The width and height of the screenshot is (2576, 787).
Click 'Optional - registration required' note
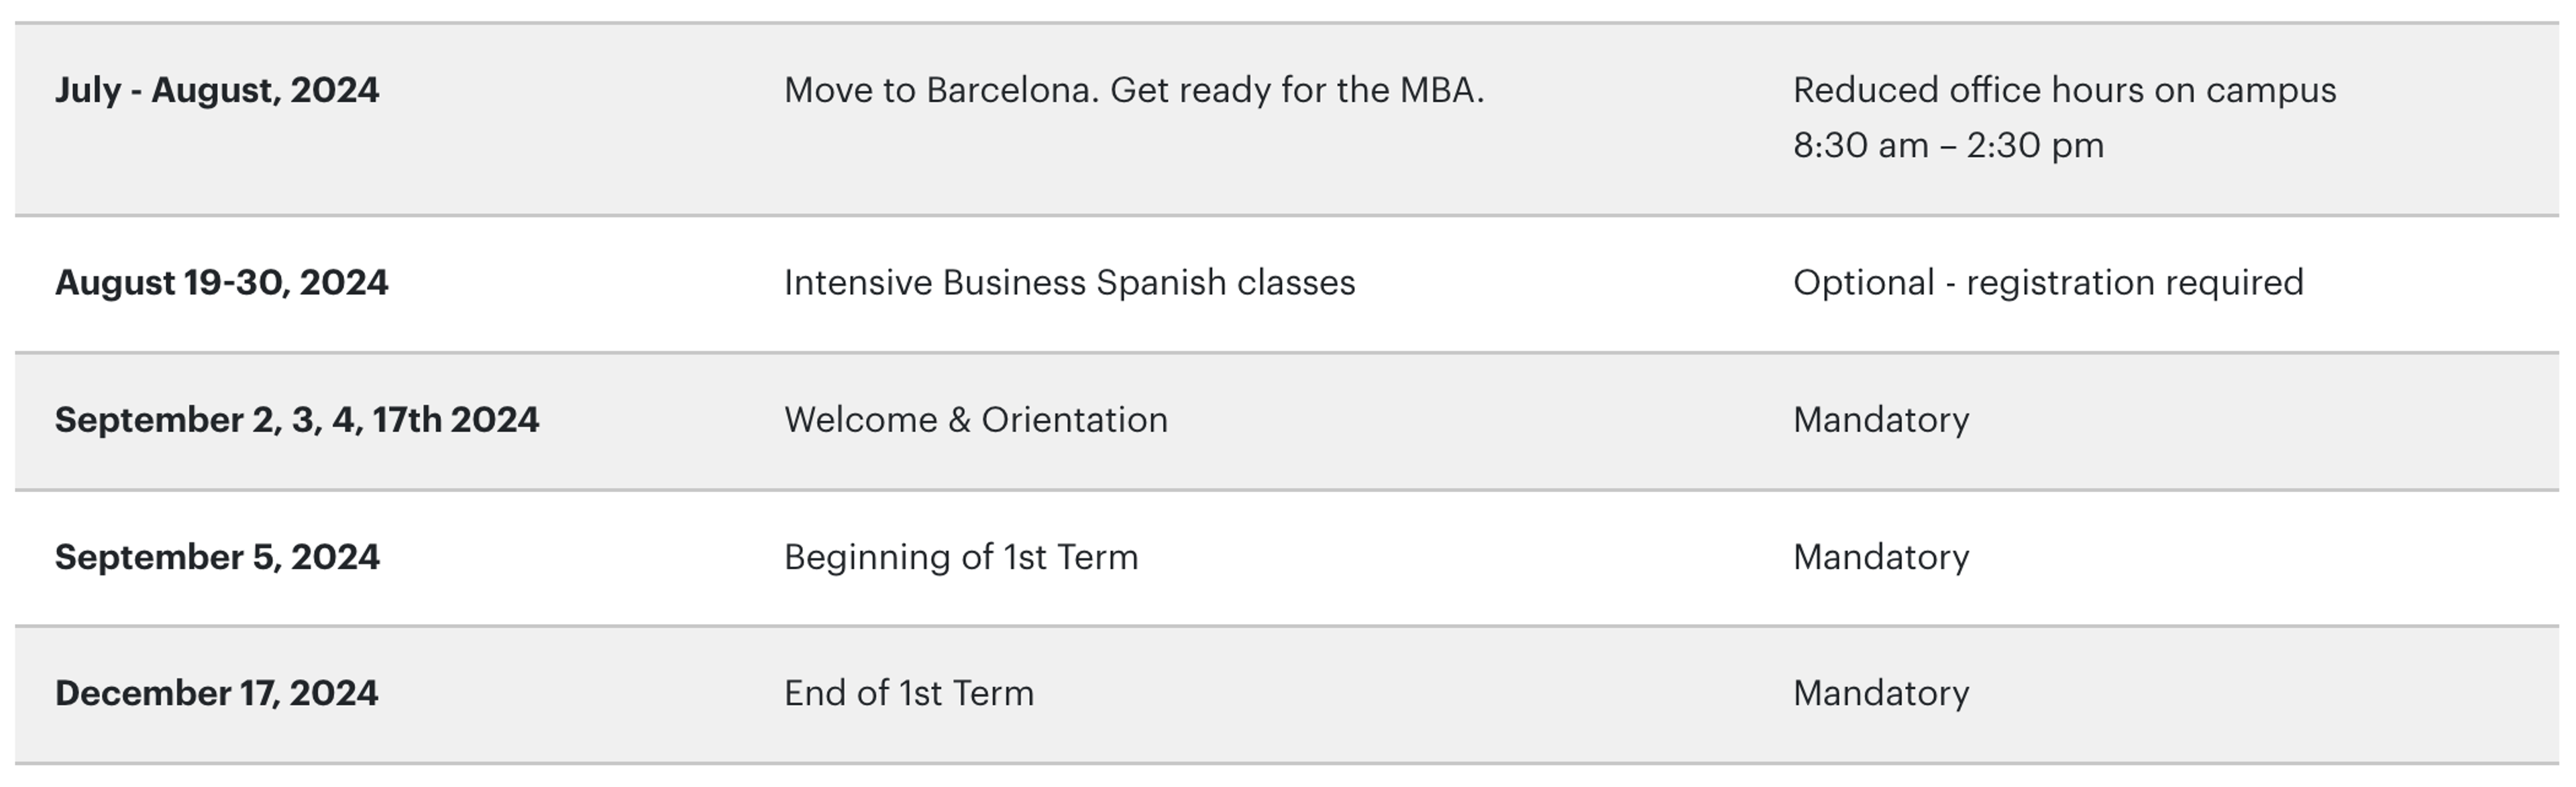tap(2048, 283)
